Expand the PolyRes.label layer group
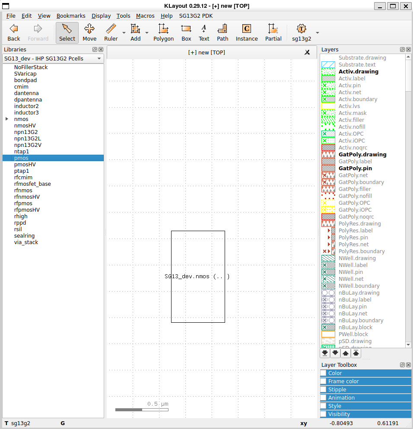413x429 pixels. pos(329,231)
